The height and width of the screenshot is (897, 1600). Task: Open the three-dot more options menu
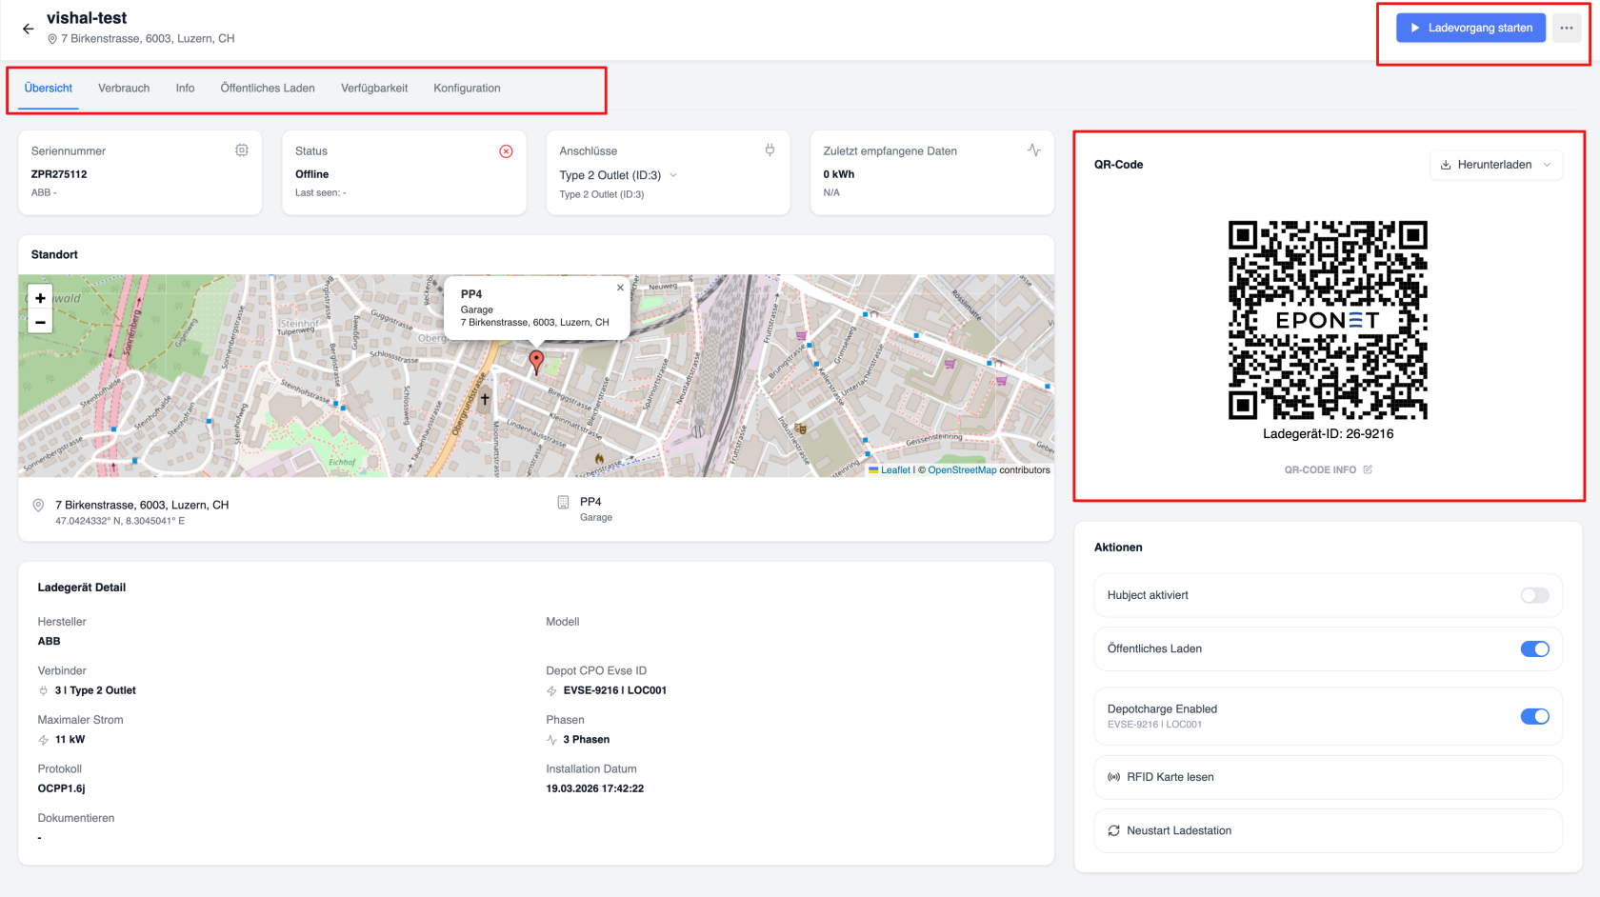[1567, 28]
